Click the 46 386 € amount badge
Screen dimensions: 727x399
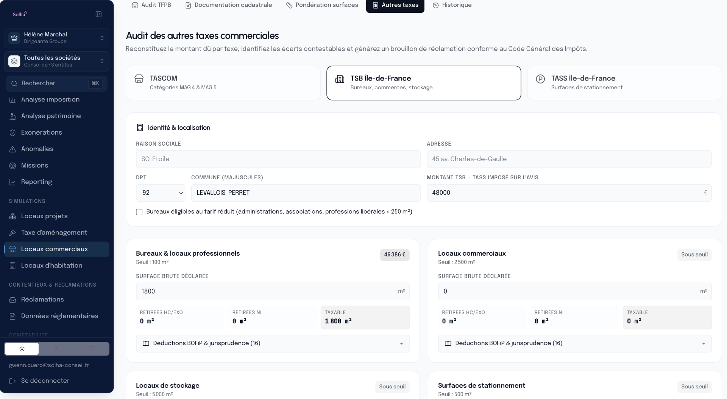(395, 255)
